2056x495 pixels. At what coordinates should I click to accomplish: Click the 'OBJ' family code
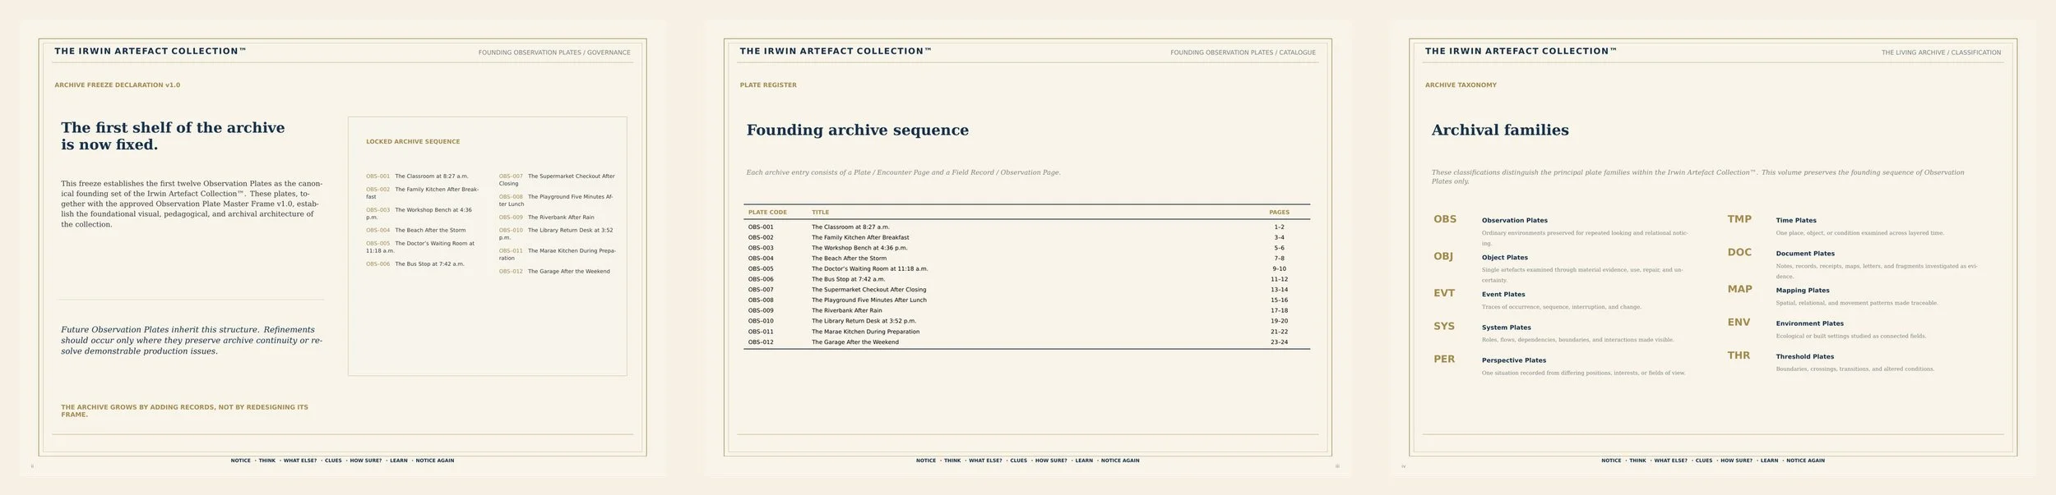(x=1443, y=256)
